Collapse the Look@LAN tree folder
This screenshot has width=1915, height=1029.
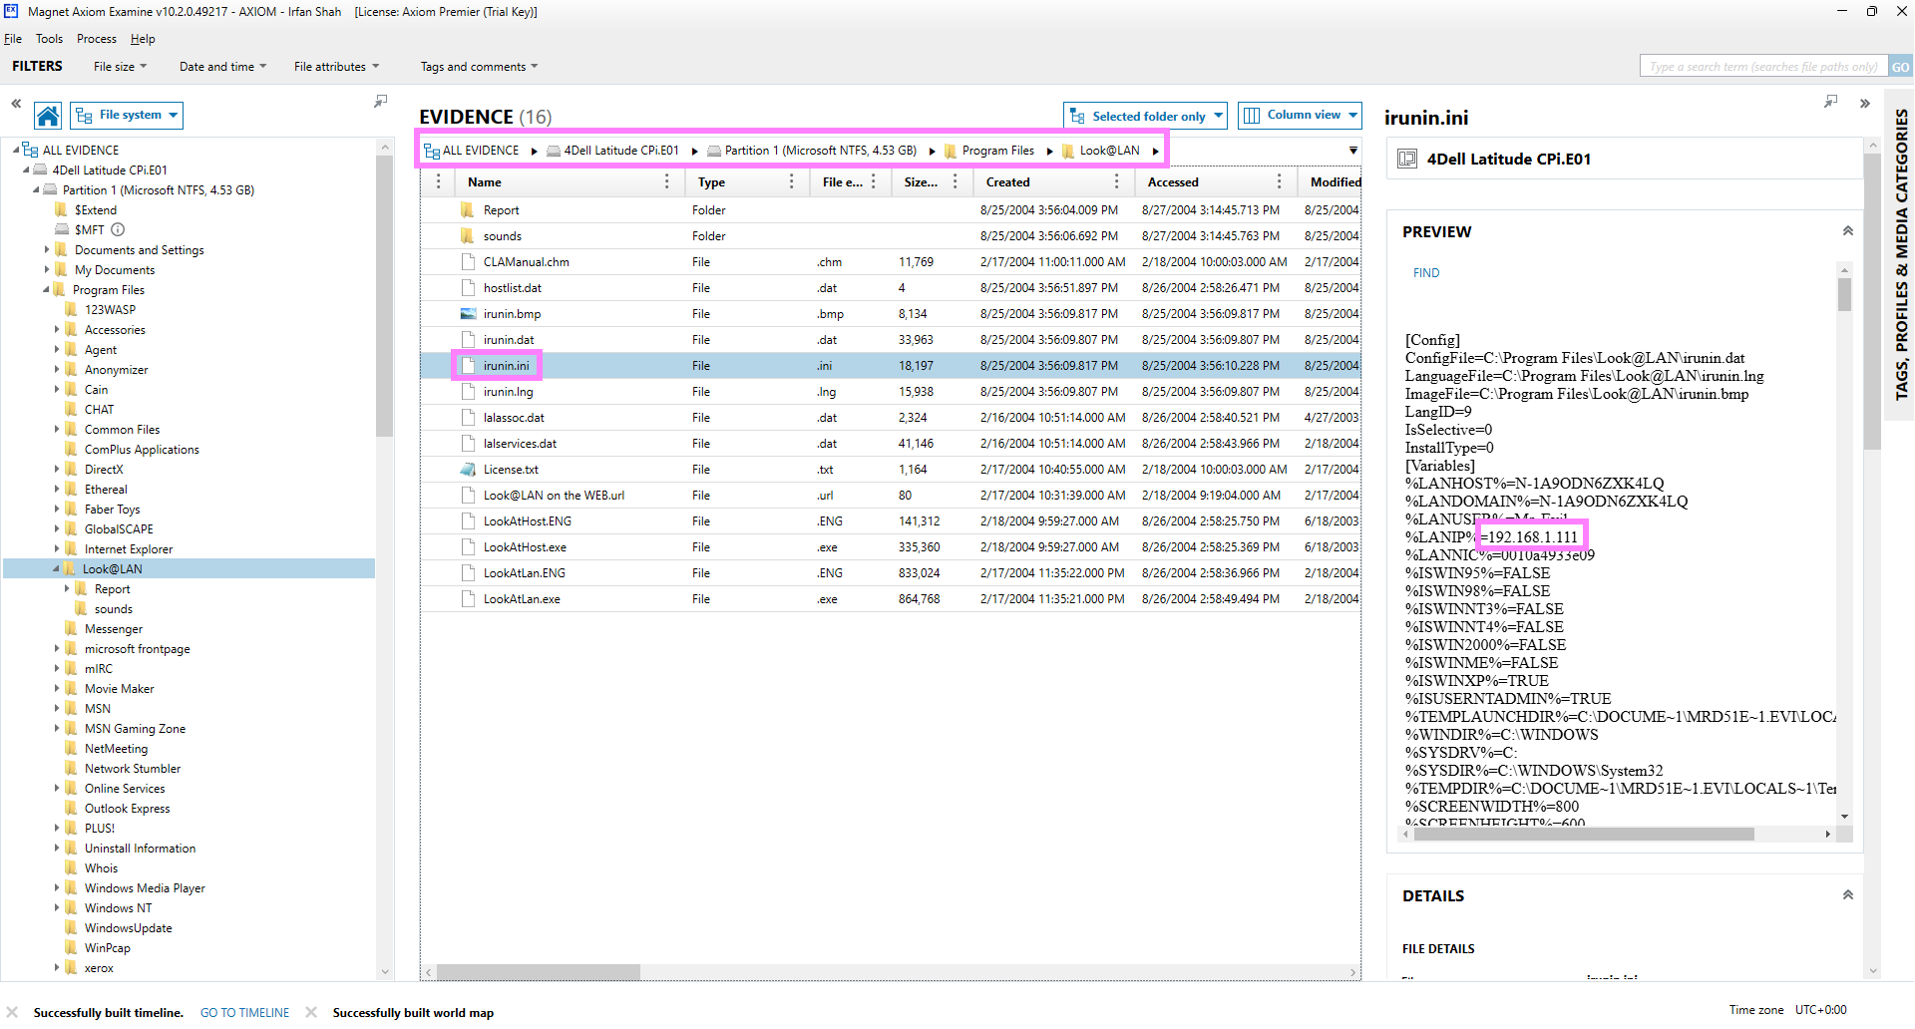pyautogui.click(x=57, y=568)
